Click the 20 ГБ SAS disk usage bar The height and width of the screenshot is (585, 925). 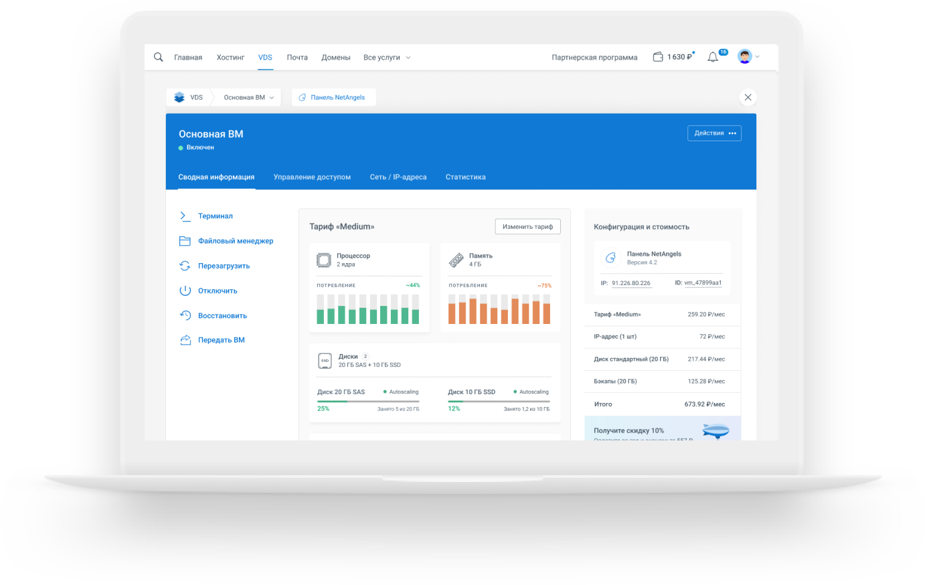pos(368,402)
